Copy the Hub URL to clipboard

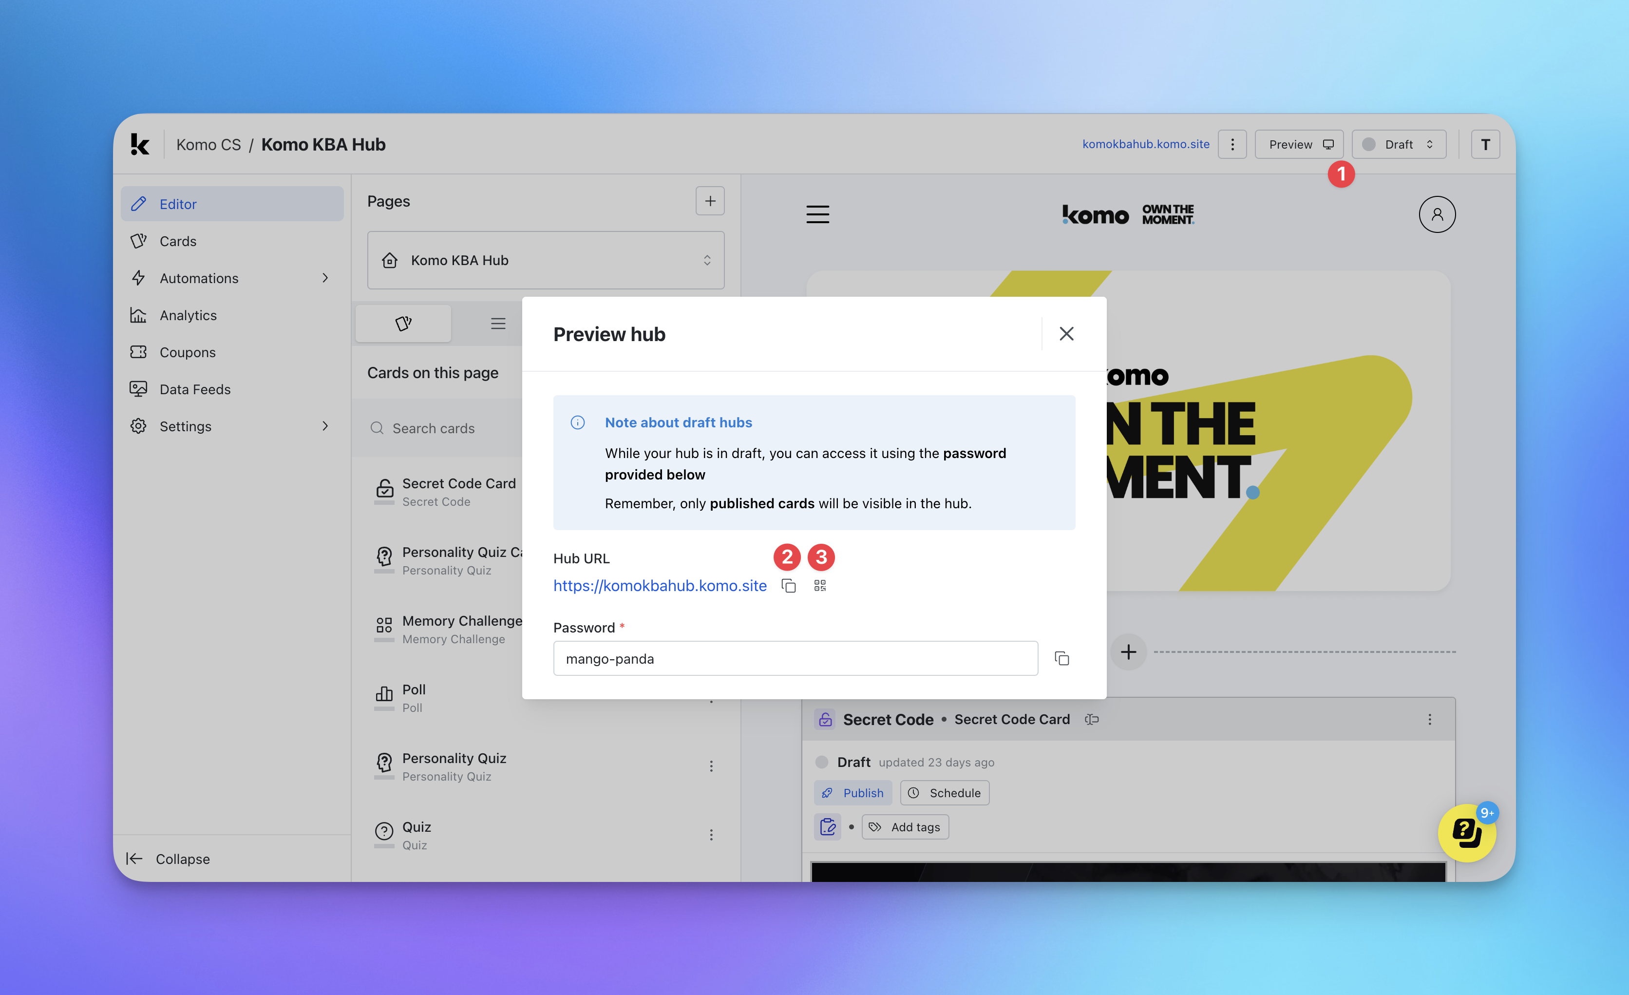pos(788,586)
